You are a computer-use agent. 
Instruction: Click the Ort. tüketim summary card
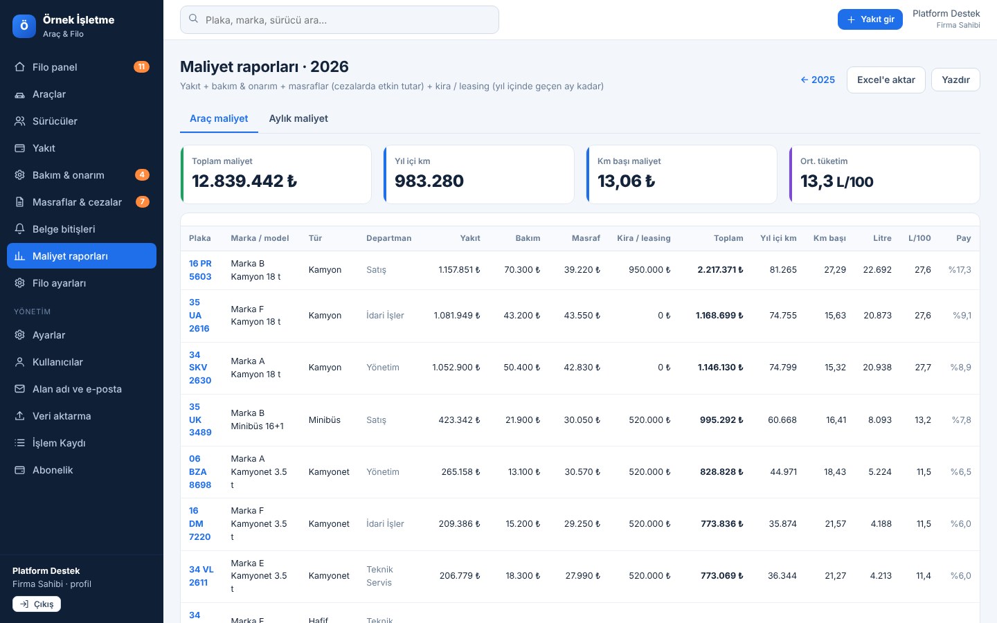click(884, 174)
